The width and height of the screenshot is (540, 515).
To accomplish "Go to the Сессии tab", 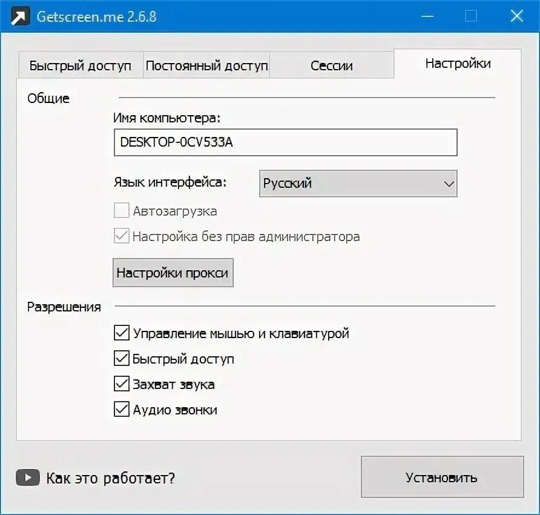I will coord(332,65).
